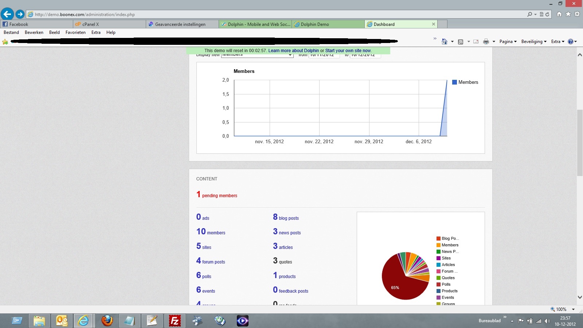Click the pending members link
Screen dimensions: 583x328
pos(219,196)
